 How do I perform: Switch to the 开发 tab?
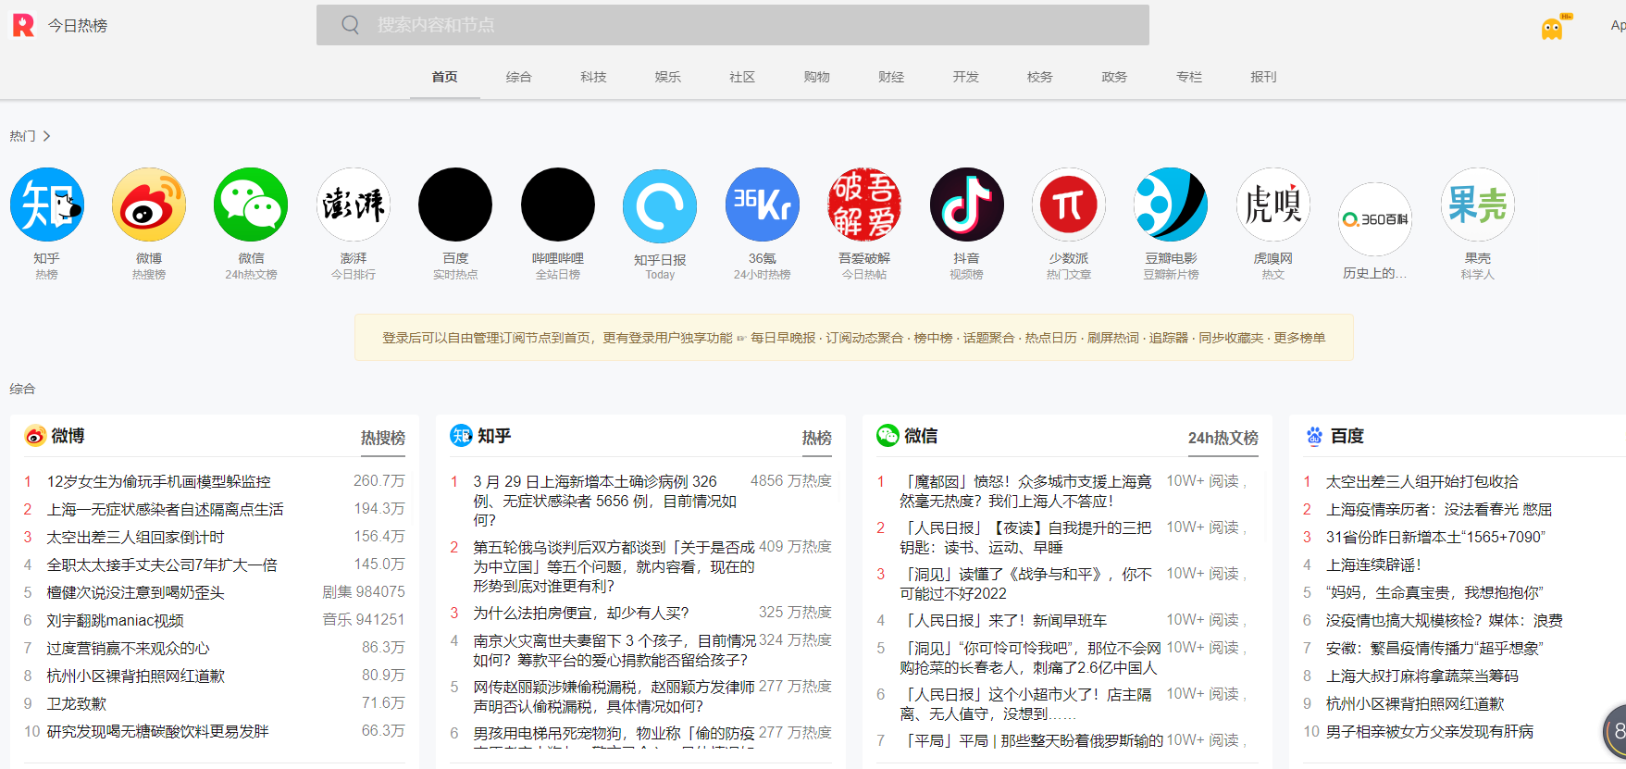click(966, 77)
